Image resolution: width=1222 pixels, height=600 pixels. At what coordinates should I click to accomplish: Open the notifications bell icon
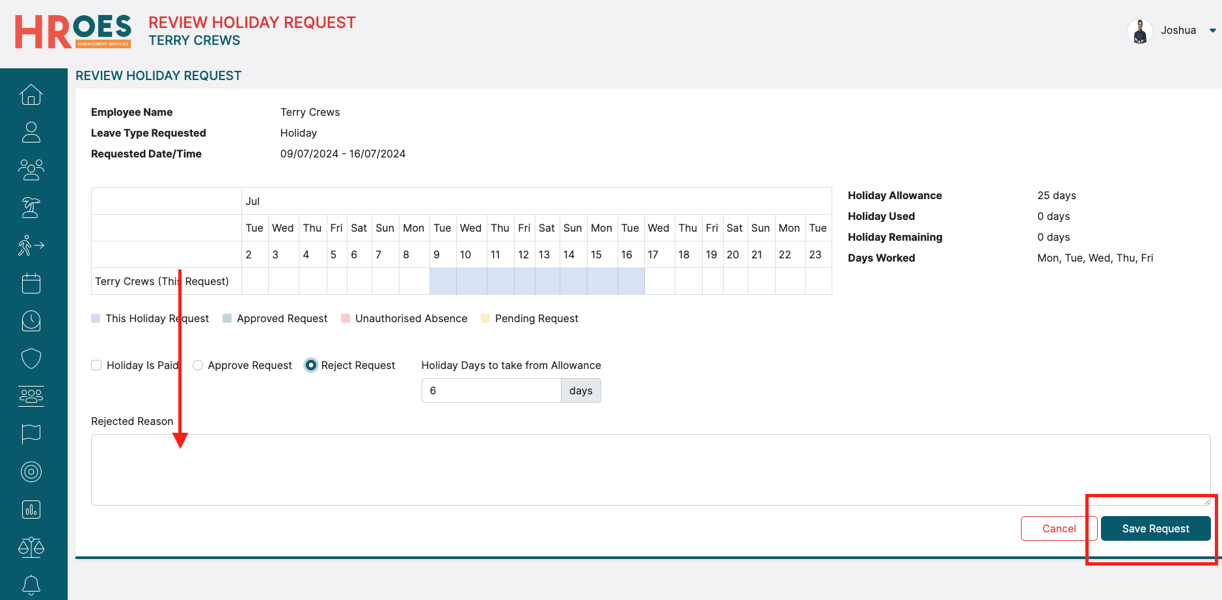point(31,584)
